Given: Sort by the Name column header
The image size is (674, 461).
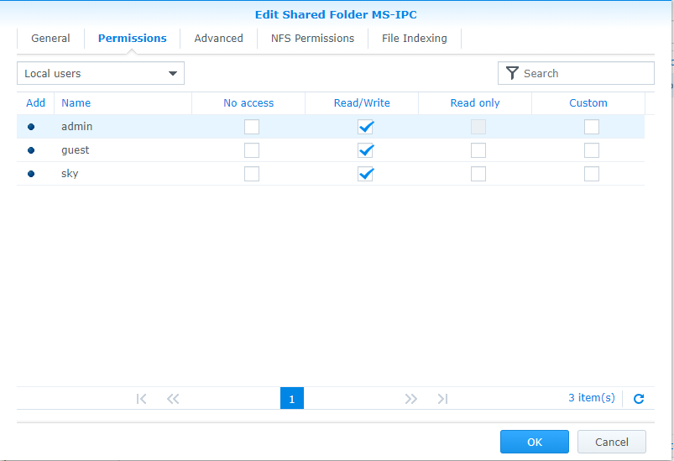Looking at the screenshot, I should (123, 103).
